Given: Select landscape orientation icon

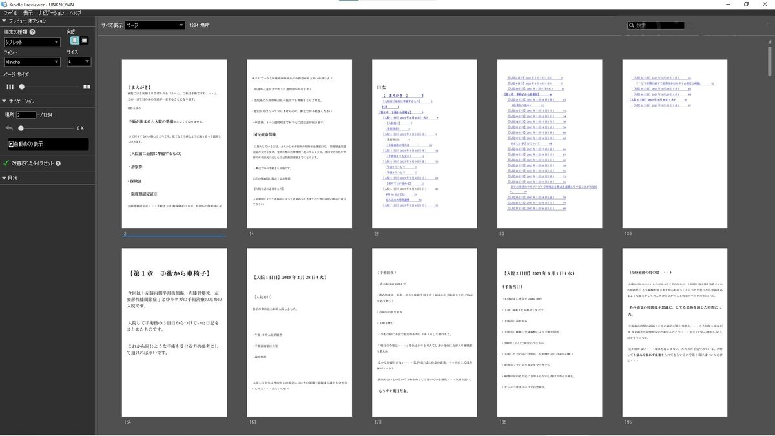Looking at the screenshot, I should pyautogui.click(x=85, y=41).
